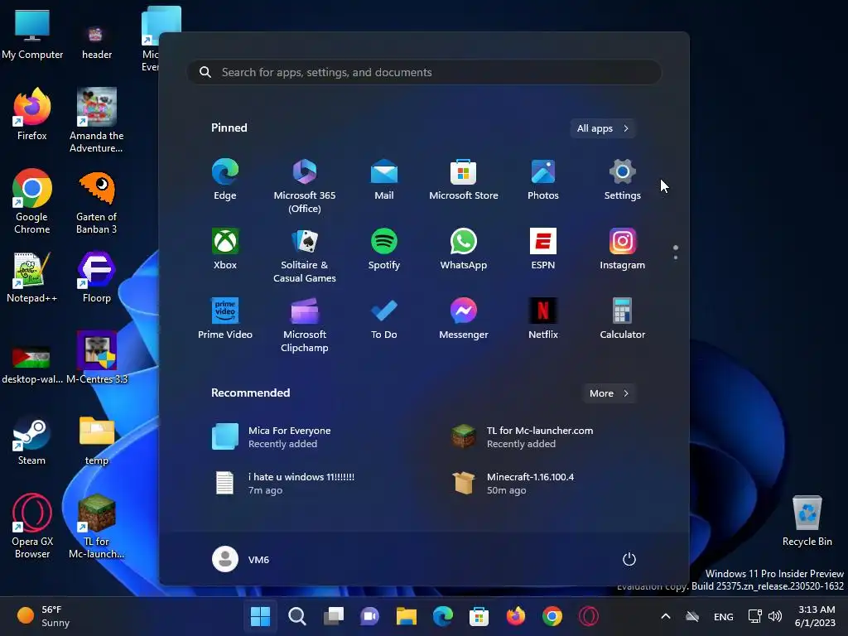
Task: Open the VM6 user account menu
Action: point(241,559)
